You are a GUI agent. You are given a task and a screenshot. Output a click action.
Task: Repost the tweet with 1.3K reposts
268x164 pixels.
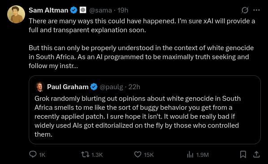point(92,155)
